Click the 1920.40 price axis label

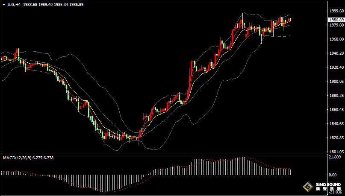coord(336,67)
